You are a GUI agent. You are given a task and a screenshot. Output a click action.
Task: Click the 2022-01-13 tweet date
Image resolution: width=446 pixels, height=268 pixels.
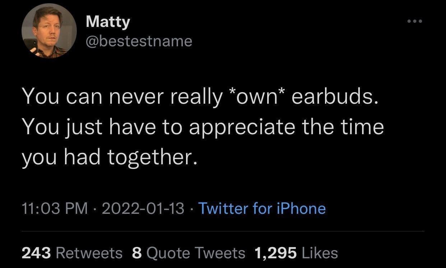143,208
